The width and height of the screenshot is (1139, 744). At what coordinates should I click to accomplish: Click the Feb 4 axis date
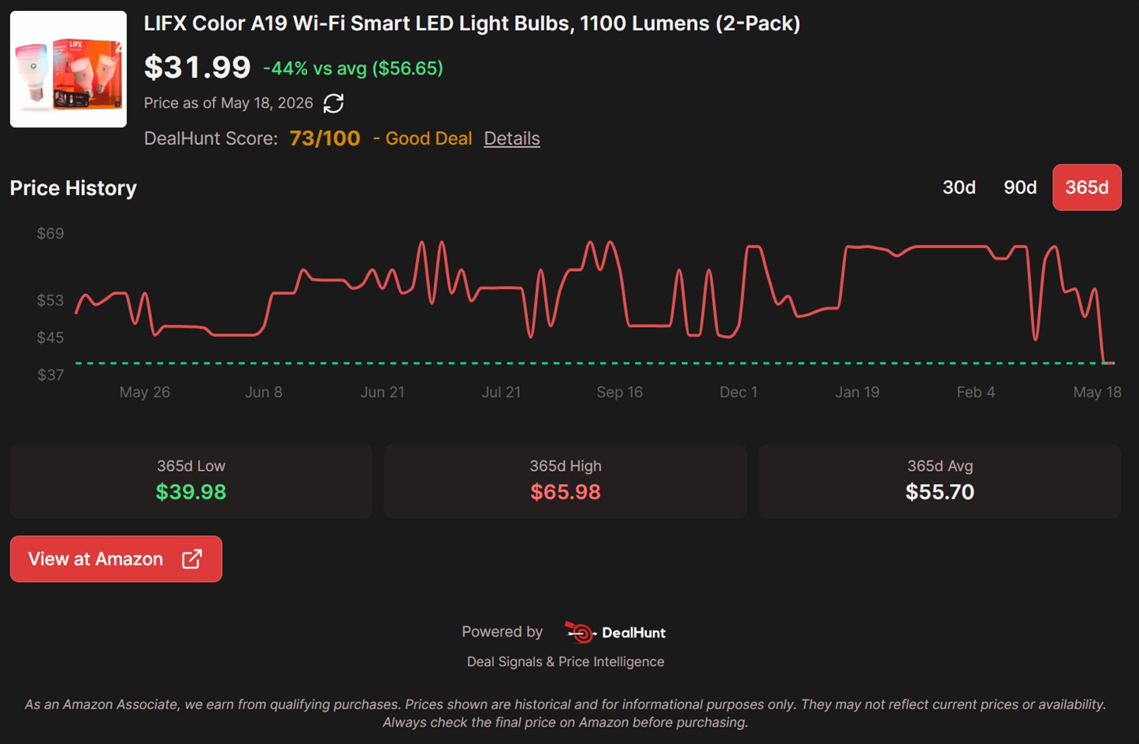click(x=976, y=392)
